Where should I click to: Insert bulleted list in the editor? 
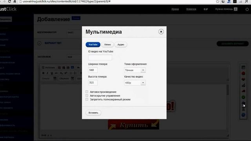pos(75,73)
